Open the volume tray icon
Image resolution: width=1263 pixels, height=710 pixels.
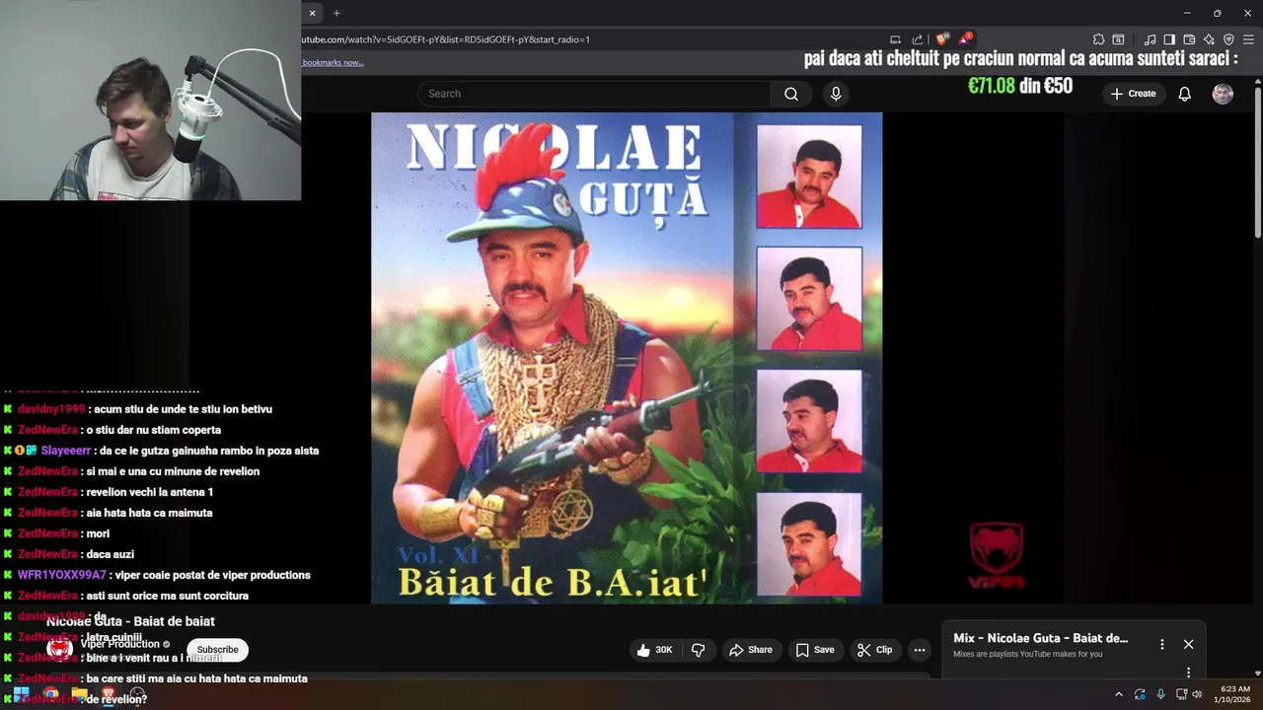(1197, 694)
